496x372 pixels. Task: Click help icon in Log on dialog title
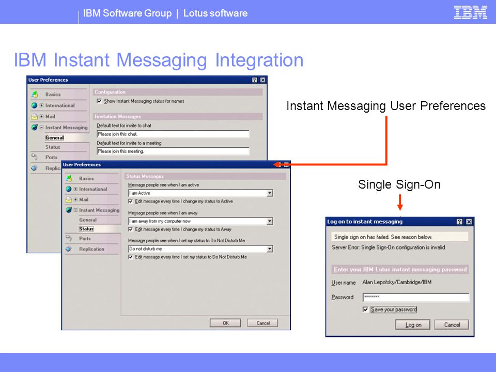tap(460, 222)
